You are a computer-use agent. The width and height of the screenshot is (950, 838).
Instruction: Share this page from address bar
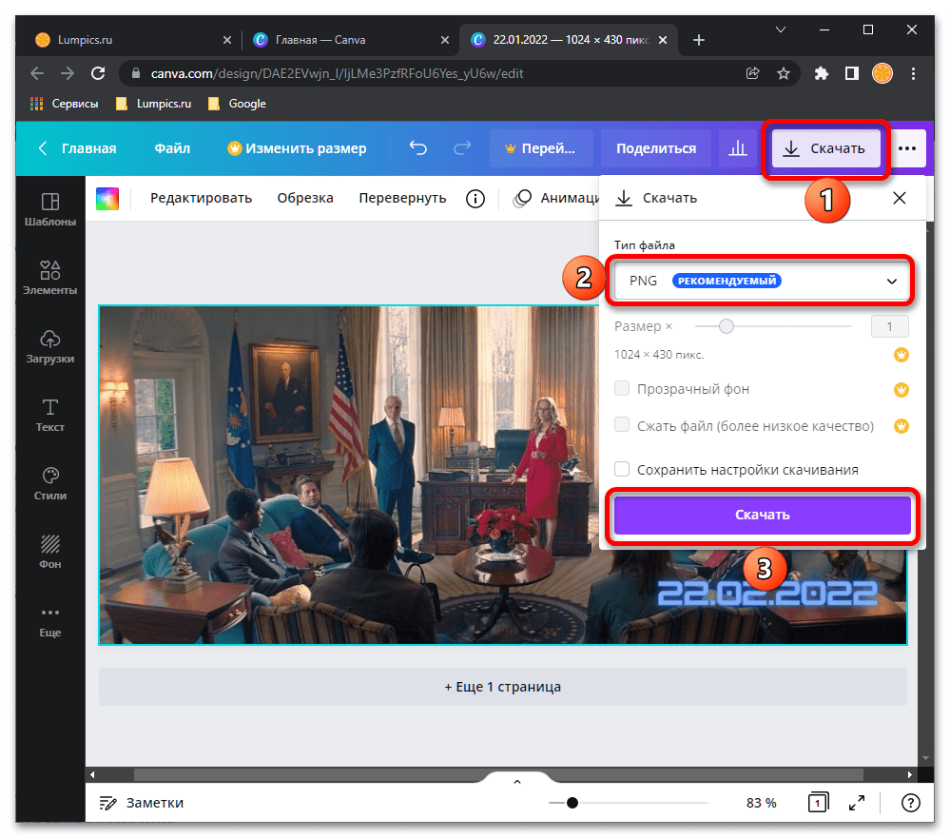[752, 73]
